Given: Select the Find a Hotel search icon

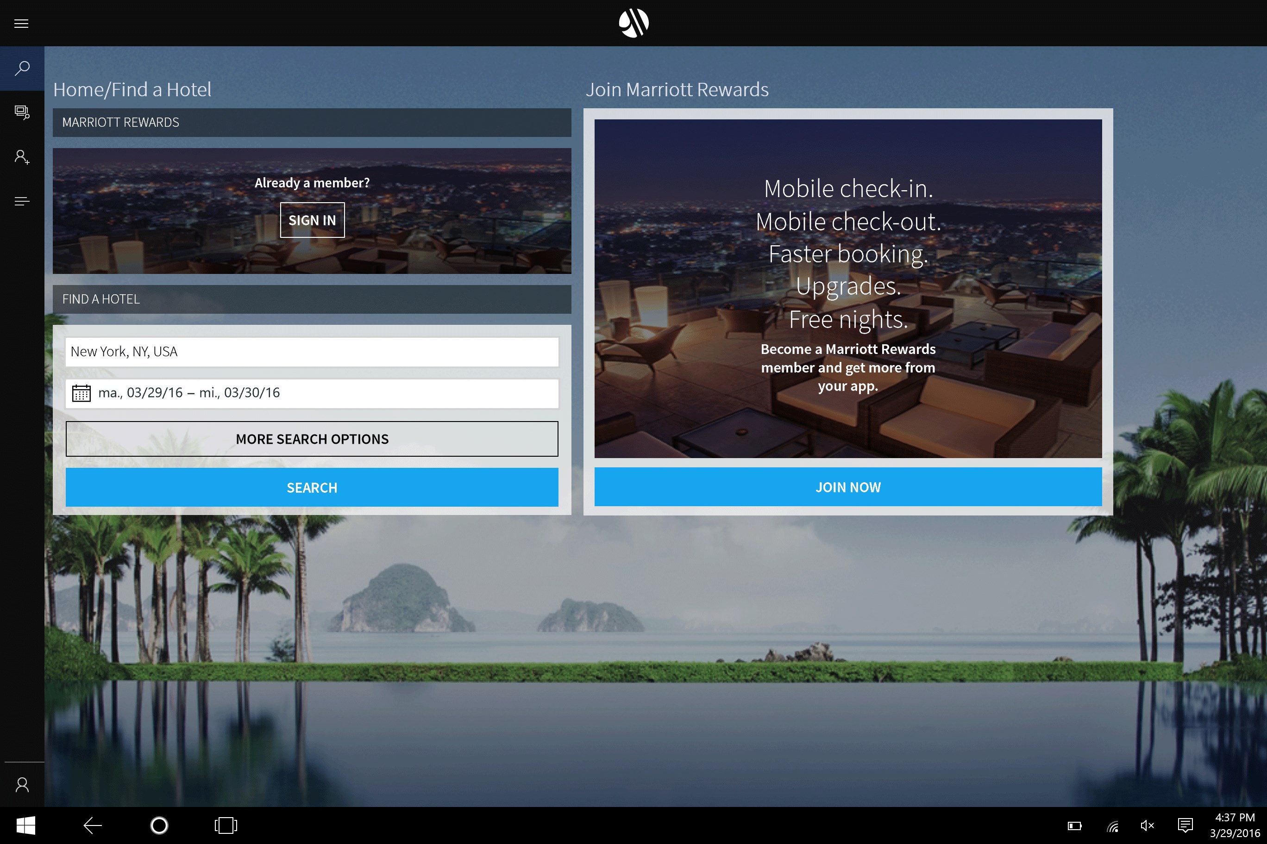Looking at the screenshot, I should [x=22, y=68].
